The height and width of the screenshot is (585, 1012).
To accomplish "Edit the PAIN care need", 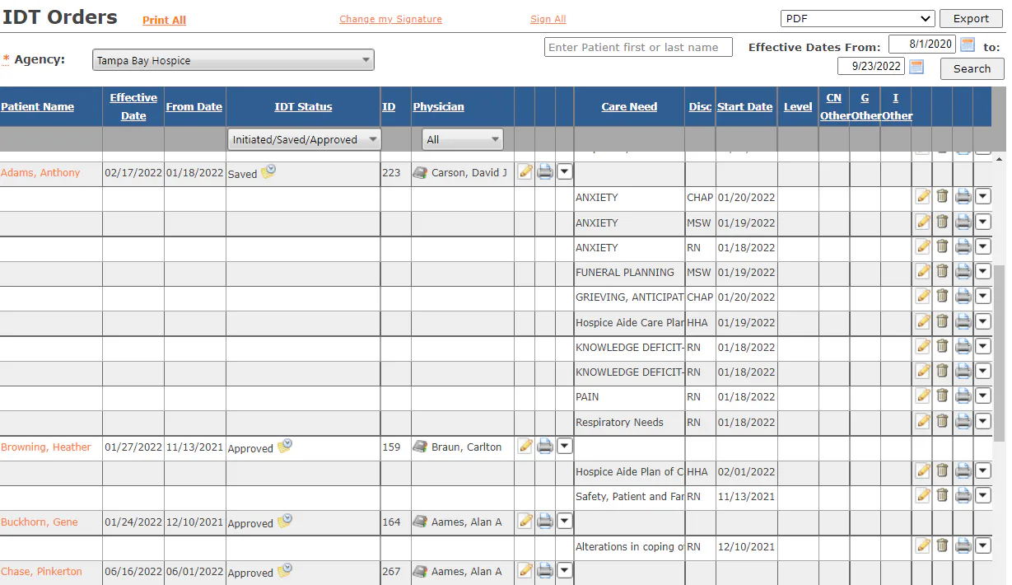I will click(923, 395).
